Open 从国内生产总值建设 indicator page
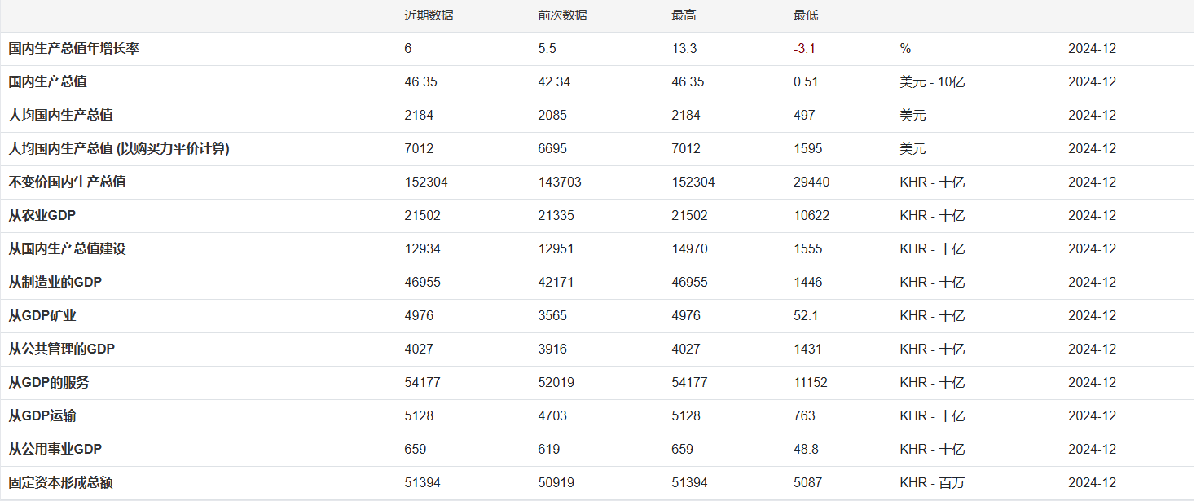1196x501 pixels. [67, 249]
